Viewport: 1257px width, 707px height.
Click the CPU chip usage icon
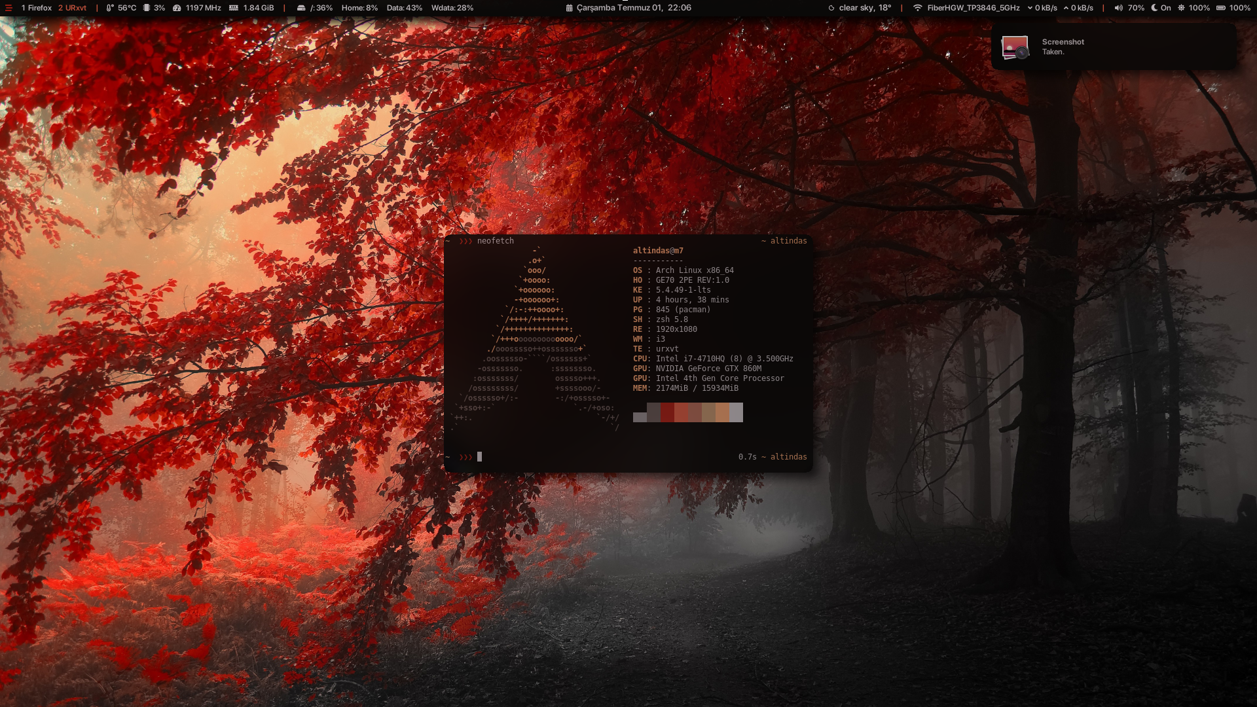(147, 8)
